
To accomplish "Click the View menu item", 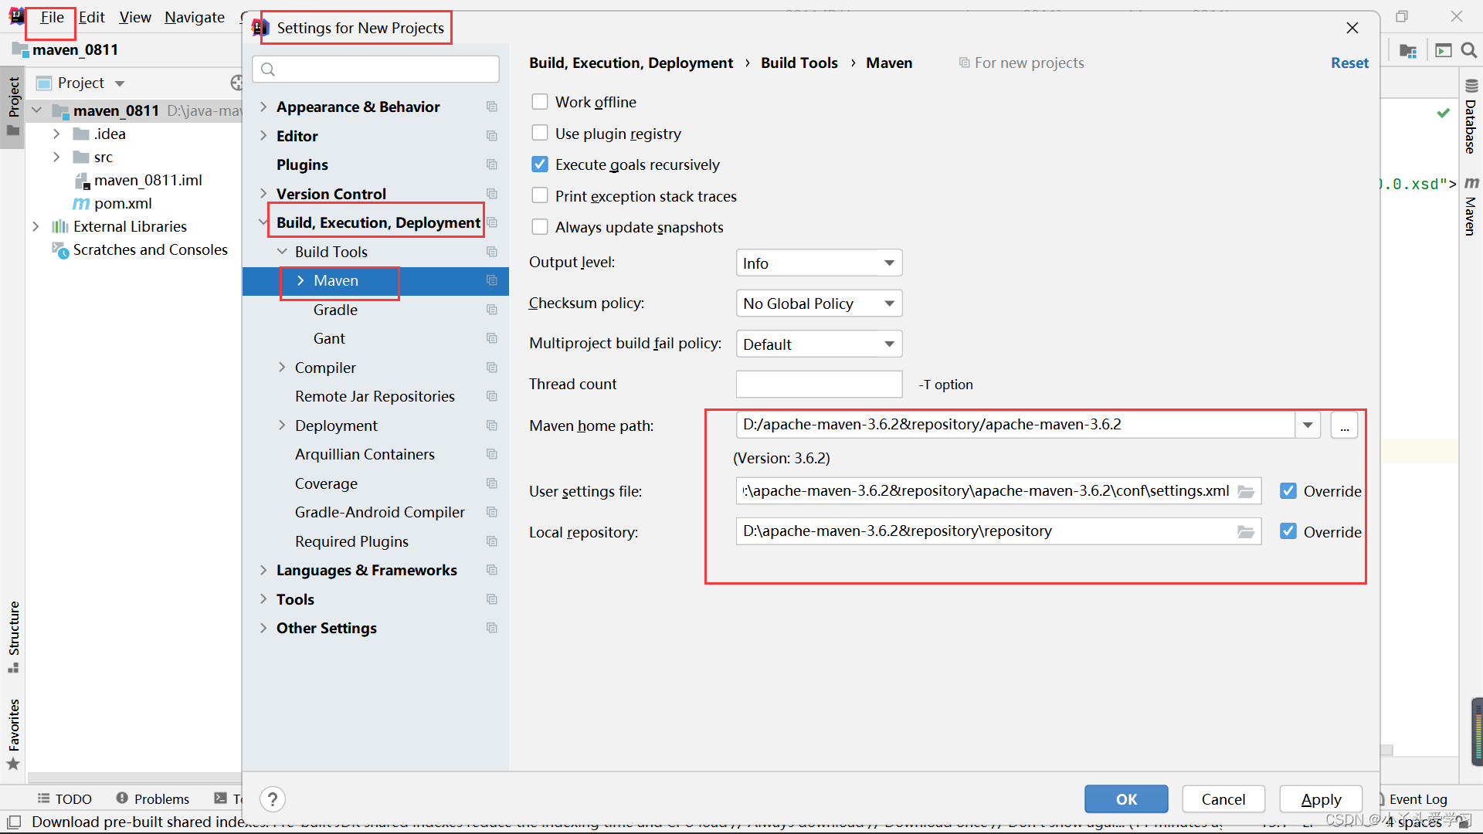I will pos(134,17).
